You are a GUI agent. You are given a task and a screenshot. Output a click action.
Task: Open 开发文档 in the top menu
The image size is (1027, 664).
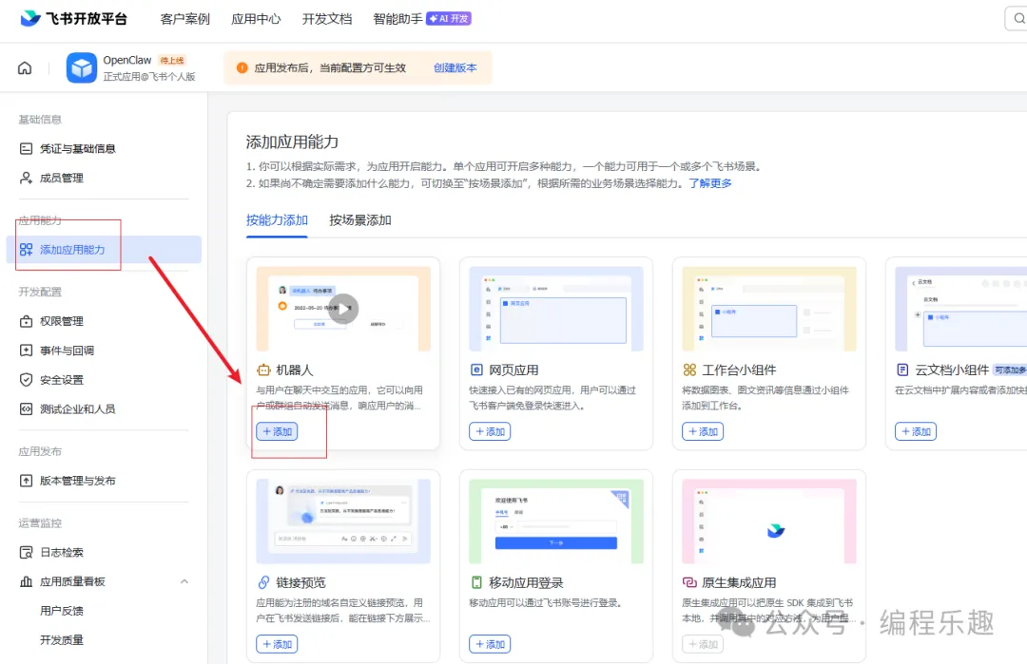click(x=327, y=18)
